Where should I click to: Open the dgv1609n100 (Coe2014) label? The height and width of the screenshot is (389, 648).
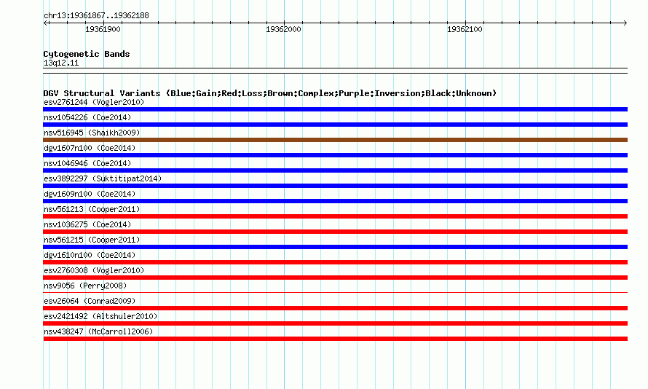click(x=90, y=194)
